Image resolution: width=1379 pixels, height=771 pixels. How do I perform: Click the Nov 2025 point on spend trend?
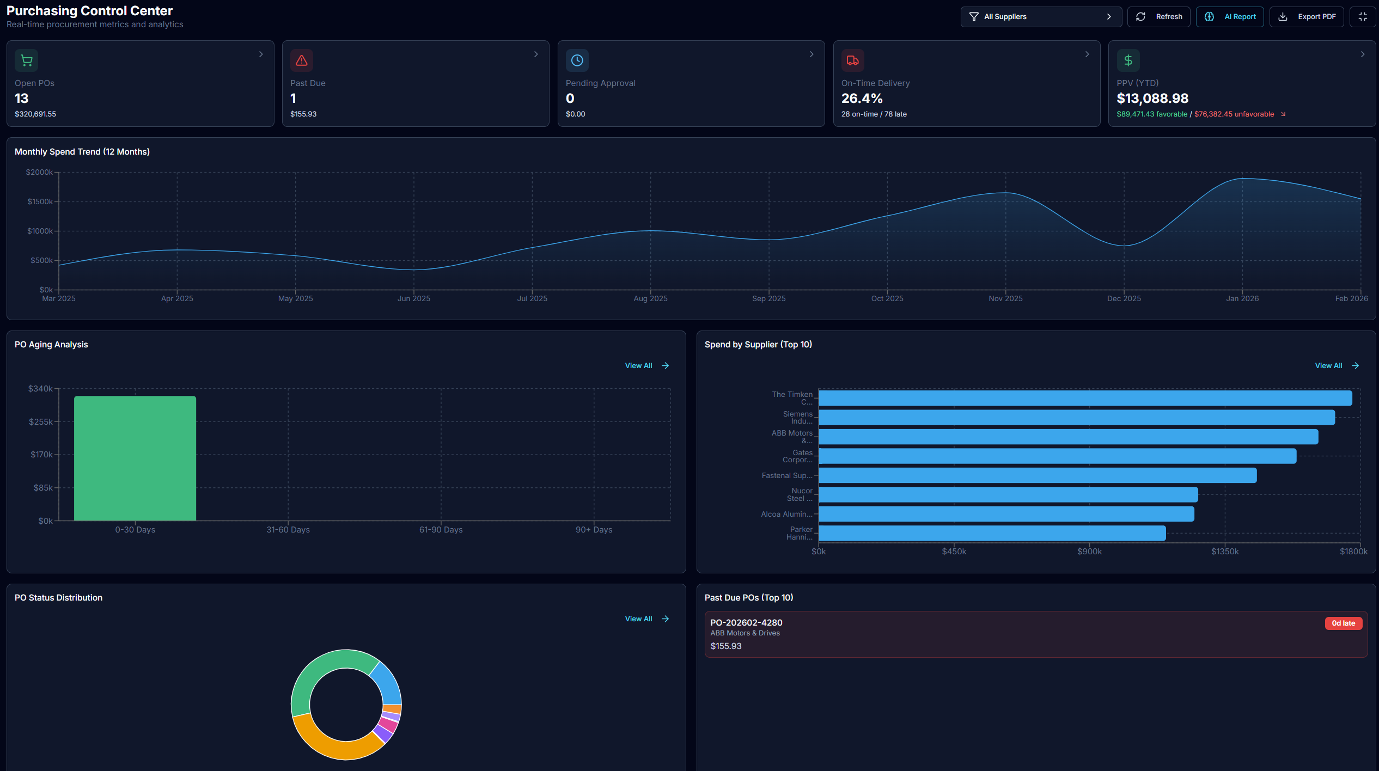coord(1006,193)
